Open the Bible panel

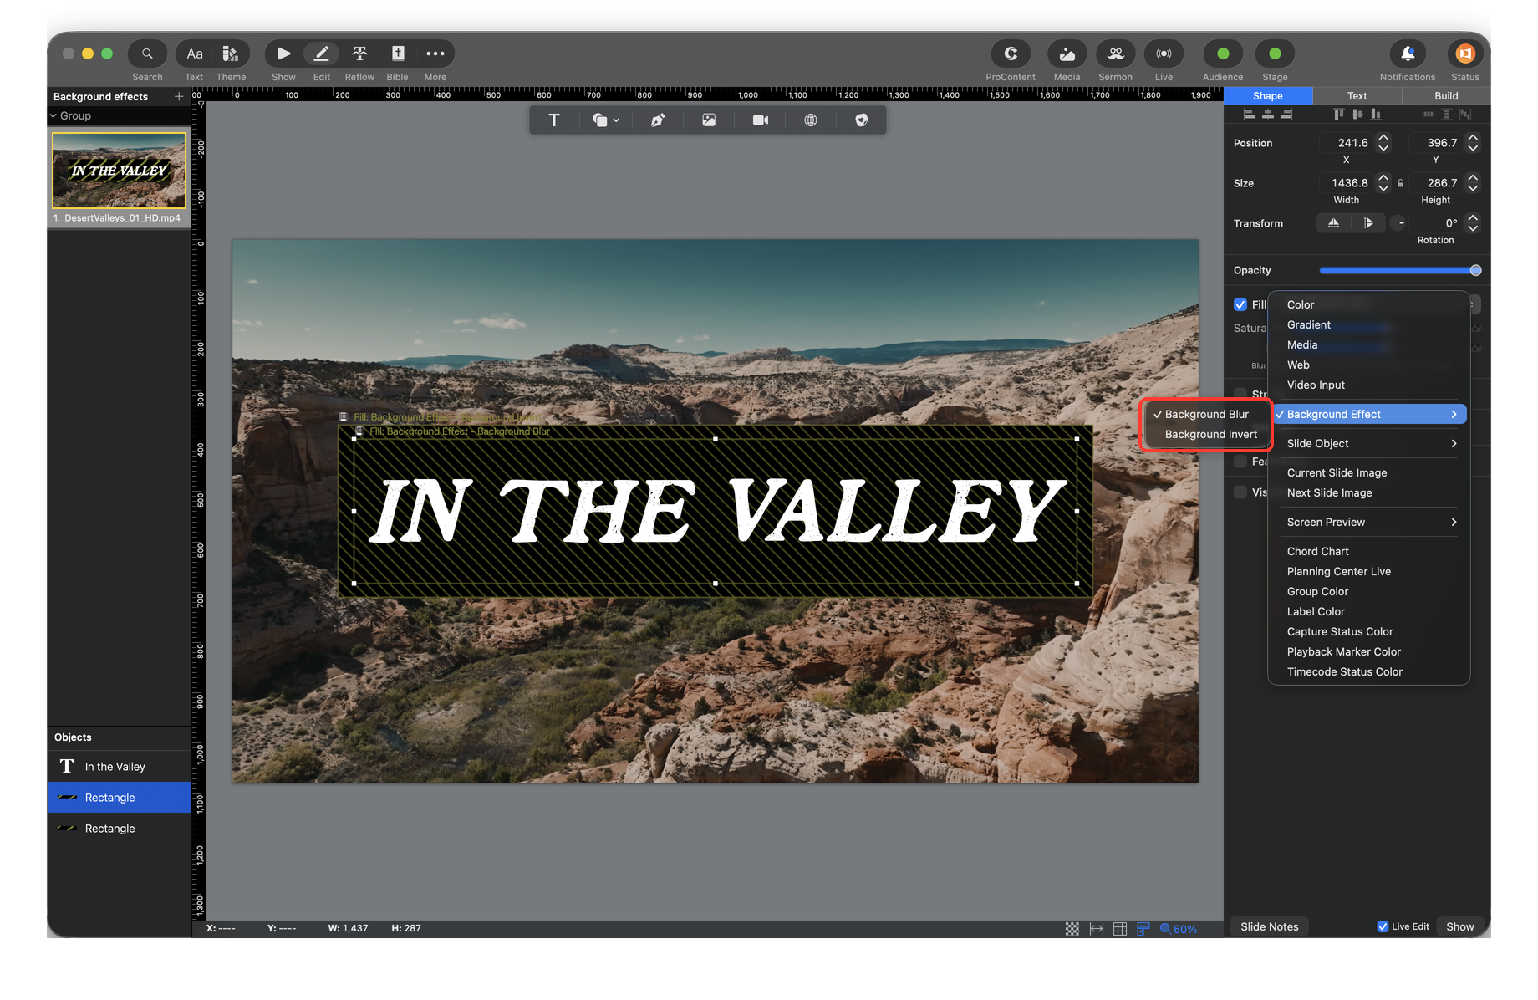[398, 54]
